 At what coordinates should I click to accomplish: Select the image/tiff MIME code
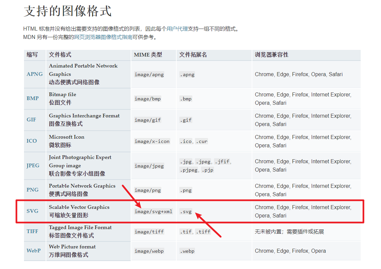click(149, 232)
